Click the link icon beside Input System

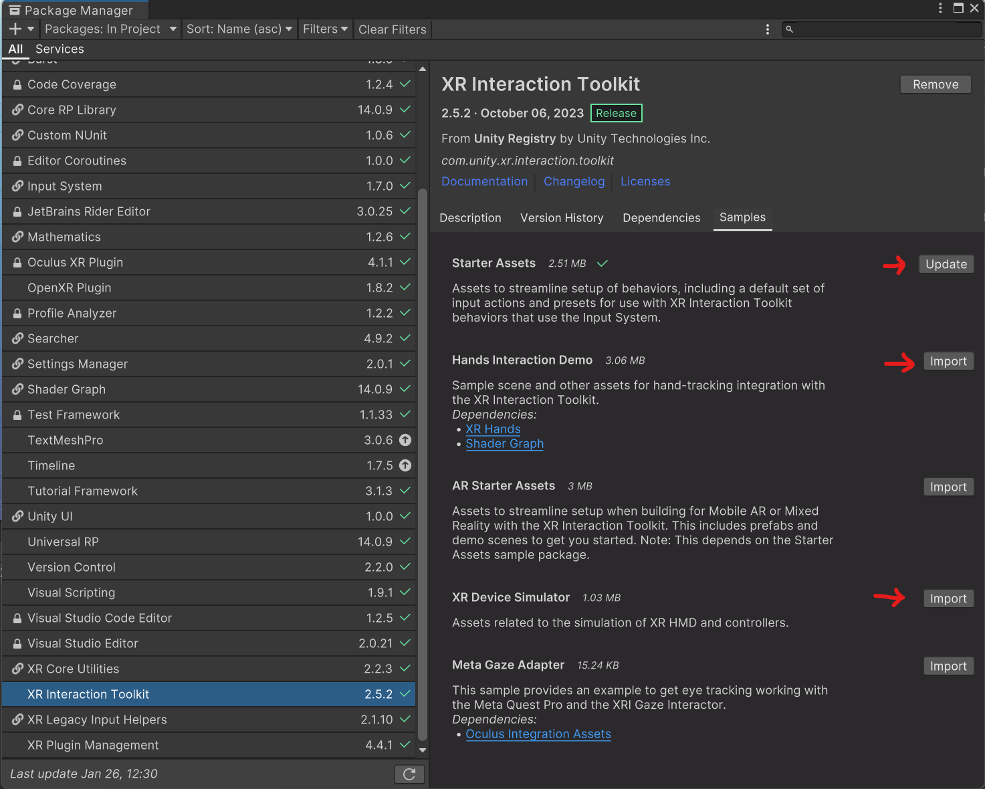pyautogui.click(x=17, y=186)
